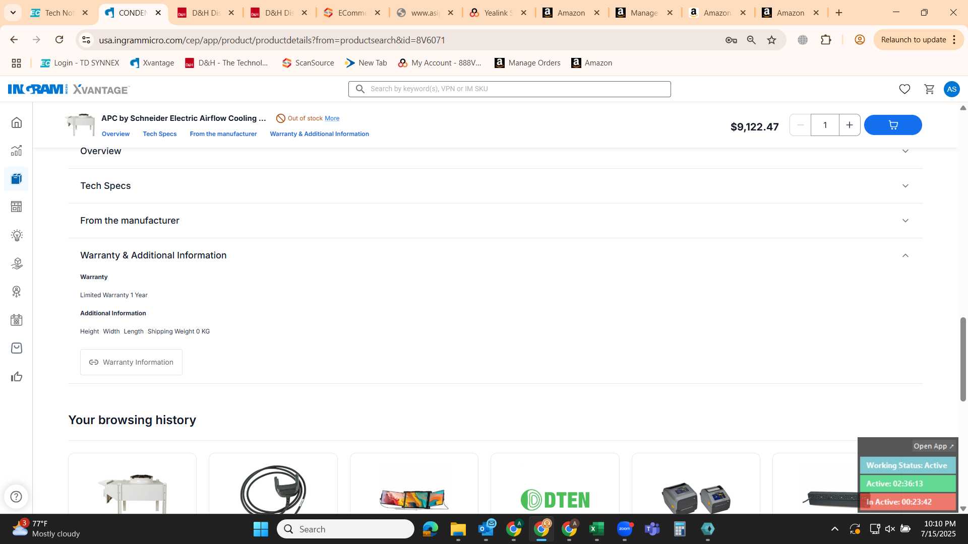Open ScanSource bookmark

click(x=308, y=63)
